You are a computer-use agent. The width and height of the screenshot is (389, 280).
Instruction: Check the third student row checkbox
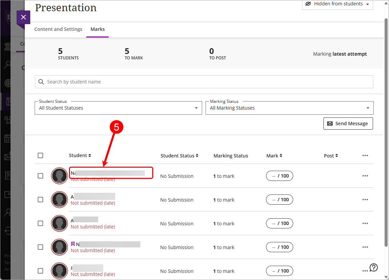40,223
